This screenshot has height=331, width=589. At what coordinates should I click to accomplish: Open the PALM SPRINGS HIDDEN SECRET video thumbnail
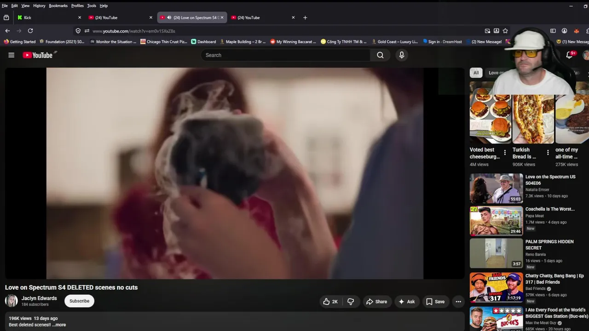click(x=496, y=253)
